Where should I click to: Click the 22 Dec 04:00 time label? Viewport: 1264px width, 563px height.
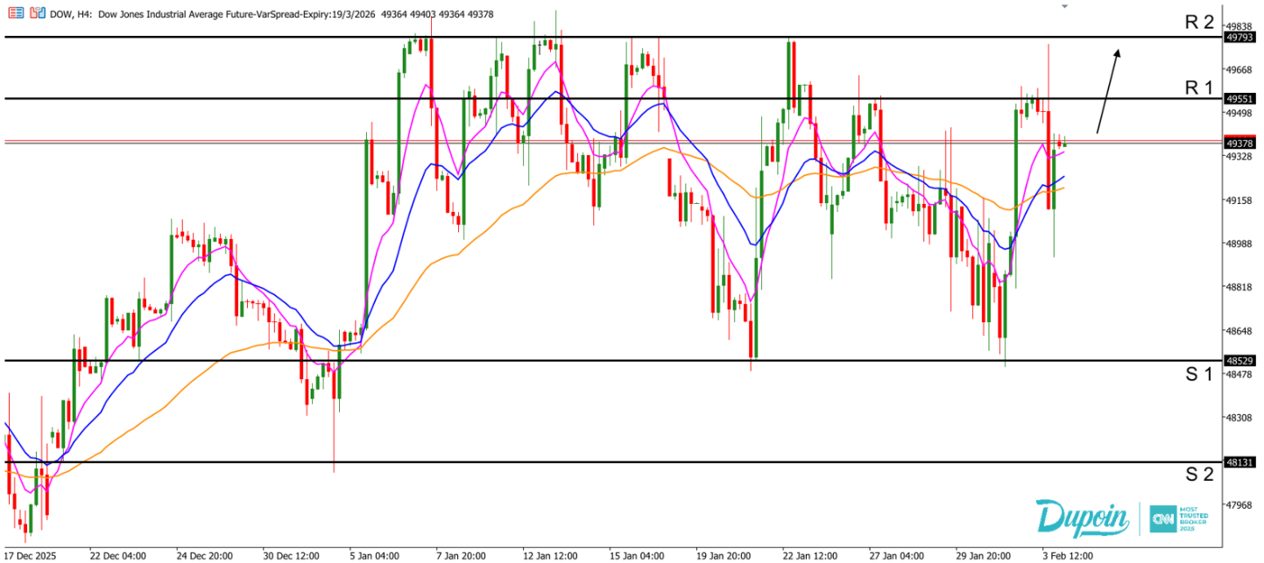point(117,555)
